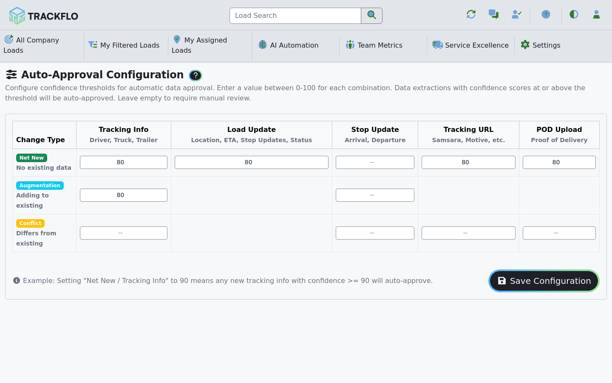Select the Conflict Tracking Info threshold field
This screenshot has height=383, width=612.
point(124,233)
